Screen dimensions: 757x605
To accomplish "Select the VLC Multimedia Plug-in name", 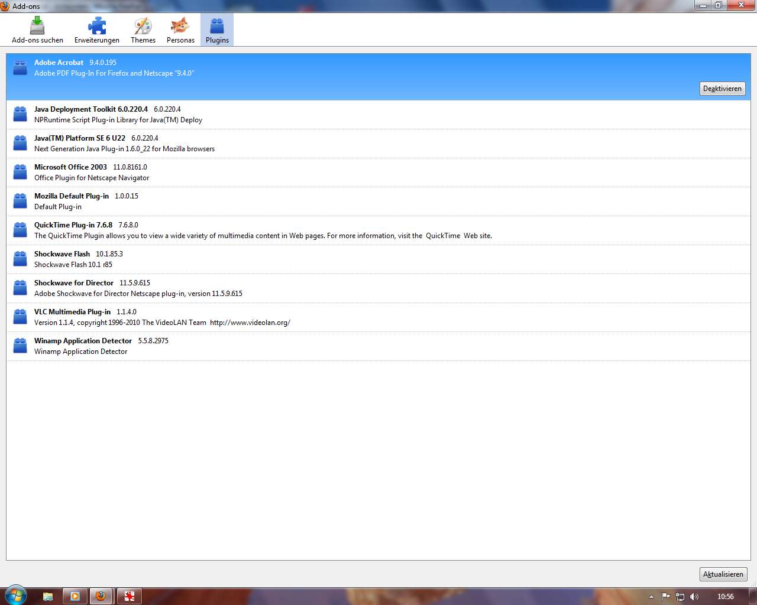I will pyautogui.click(x=72, y=312).
